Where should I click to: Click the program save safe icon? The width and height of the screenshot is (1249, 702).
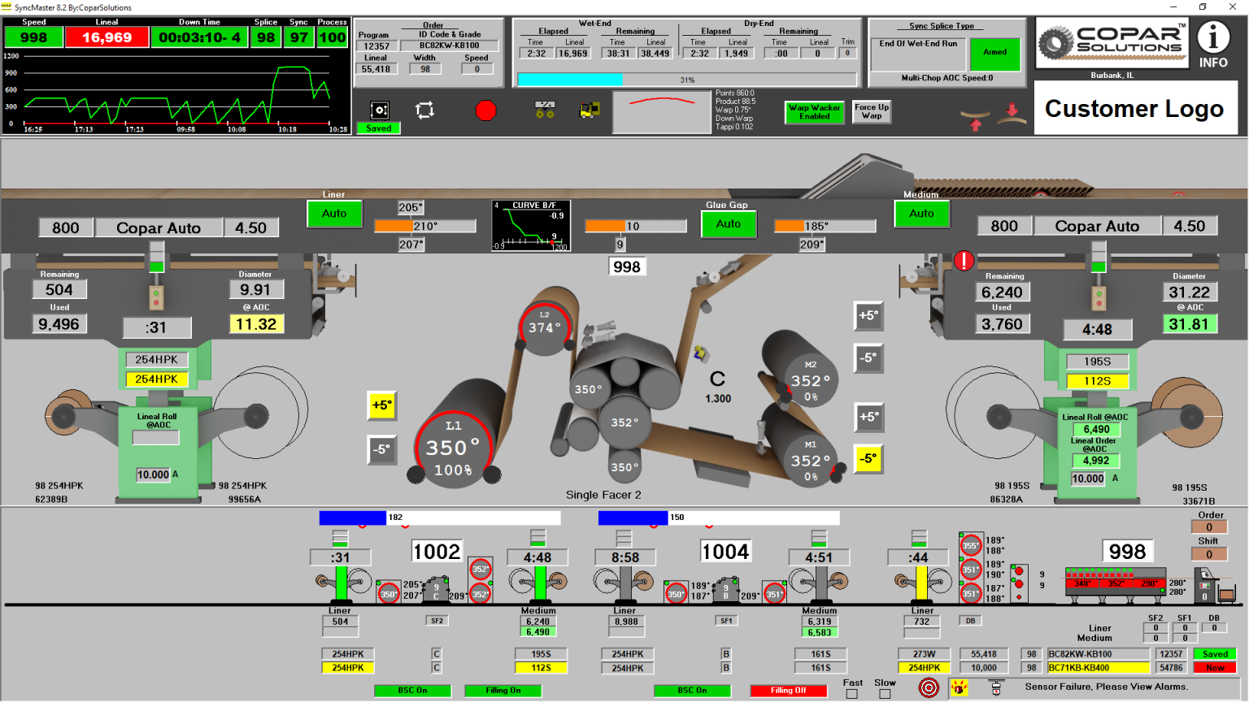coord(379,110)
